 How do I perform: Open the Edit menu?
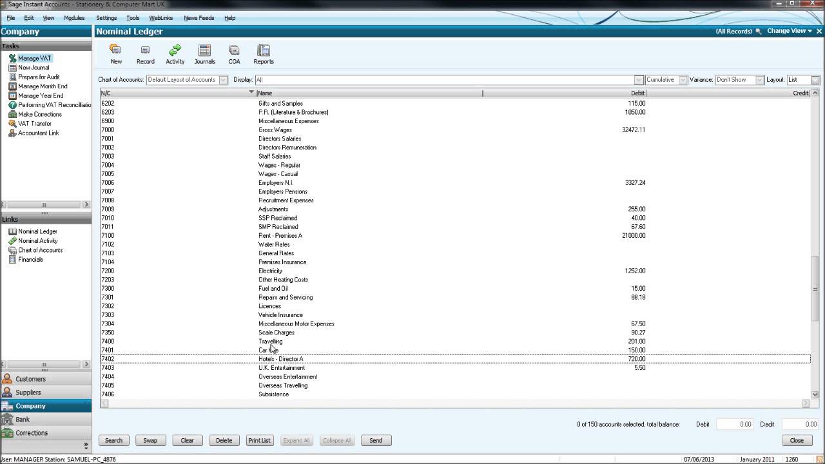29,18
